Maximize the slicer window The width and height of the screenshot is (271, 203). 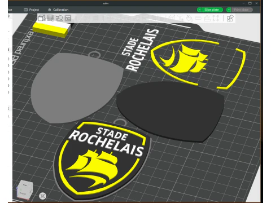(250, 3)
